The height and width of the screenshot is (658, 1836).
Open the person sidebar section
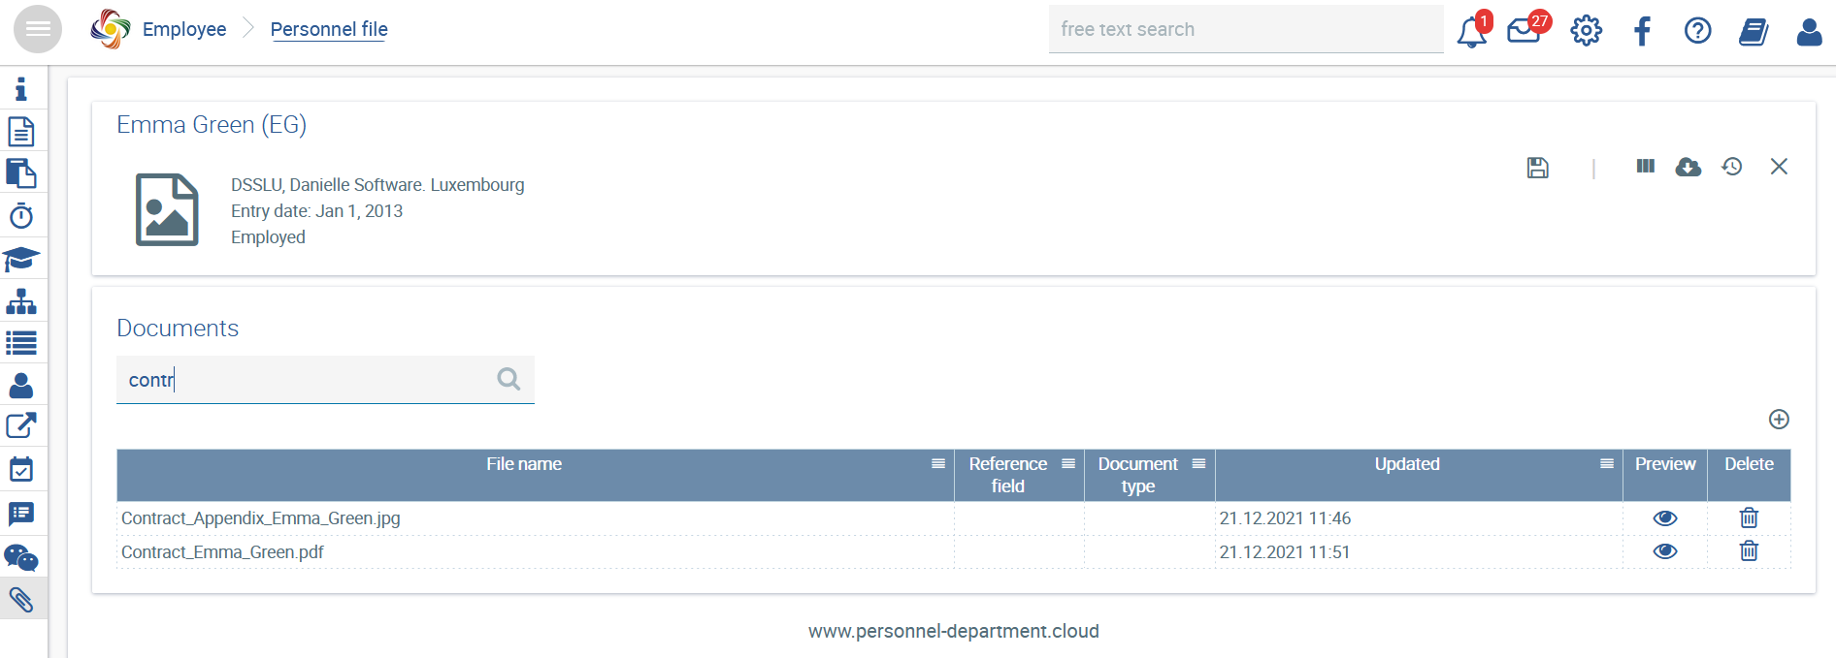click(x=20, y=386)
